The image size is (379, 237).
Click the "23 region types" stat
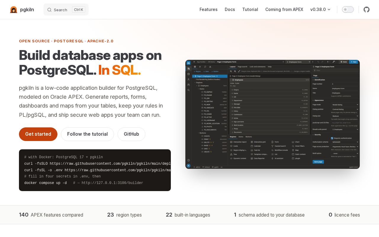click(x=124, y=215)
